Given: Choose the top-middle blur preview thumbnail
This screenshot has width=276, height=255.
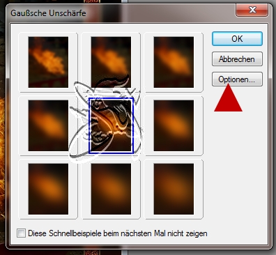Looking at the screenshot, I should [111, 62].
